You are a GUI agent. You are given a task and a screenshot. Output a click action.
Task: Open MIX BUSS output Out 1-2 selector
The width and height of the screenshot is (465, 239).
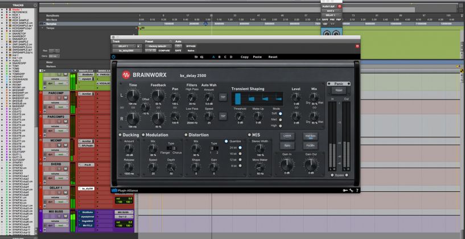pos(124,217)
